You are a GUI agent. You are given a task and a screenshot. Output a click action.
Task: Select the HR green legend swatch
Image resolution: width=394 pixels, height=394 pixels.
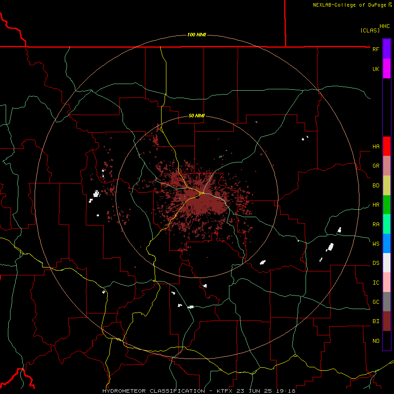point(387,204)
